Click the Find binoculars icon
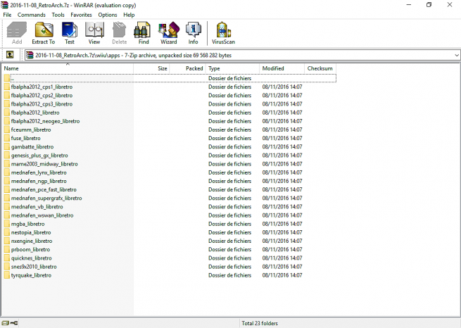 tap(144, 32)
